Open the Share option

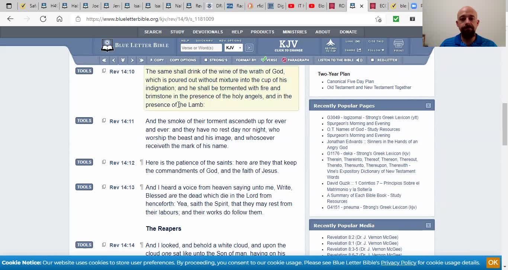353,50
